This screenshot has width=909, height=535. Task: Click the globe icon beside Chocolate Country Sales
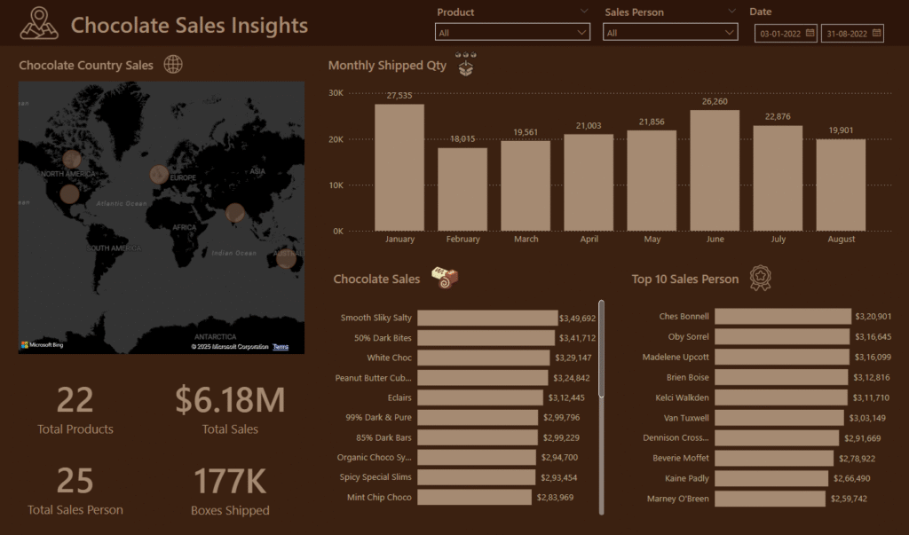[x=174, y=65]
